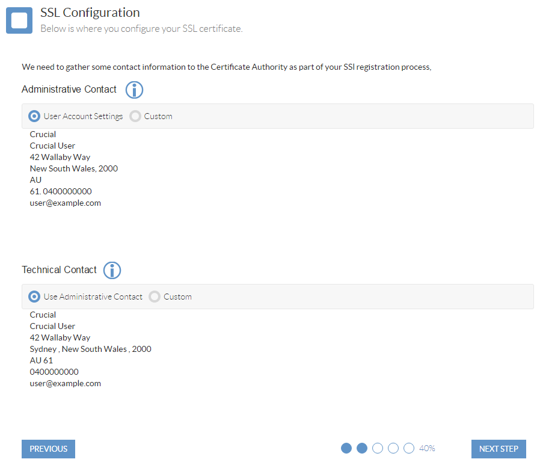Open the Technical Contact info icon

pos(112,270)
